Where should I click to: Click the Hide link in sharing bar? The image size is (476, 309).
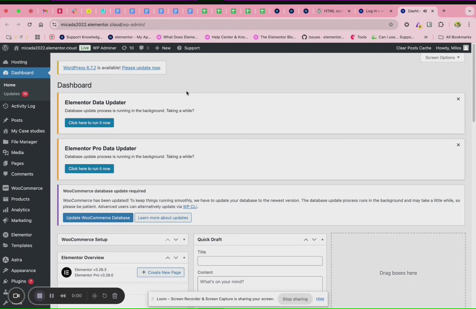pos(320,299)
